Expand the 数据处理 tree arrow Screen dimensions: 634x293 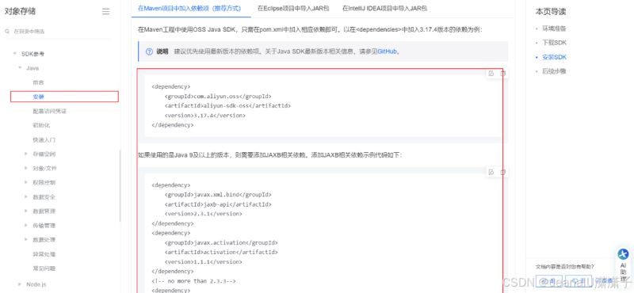26,240
